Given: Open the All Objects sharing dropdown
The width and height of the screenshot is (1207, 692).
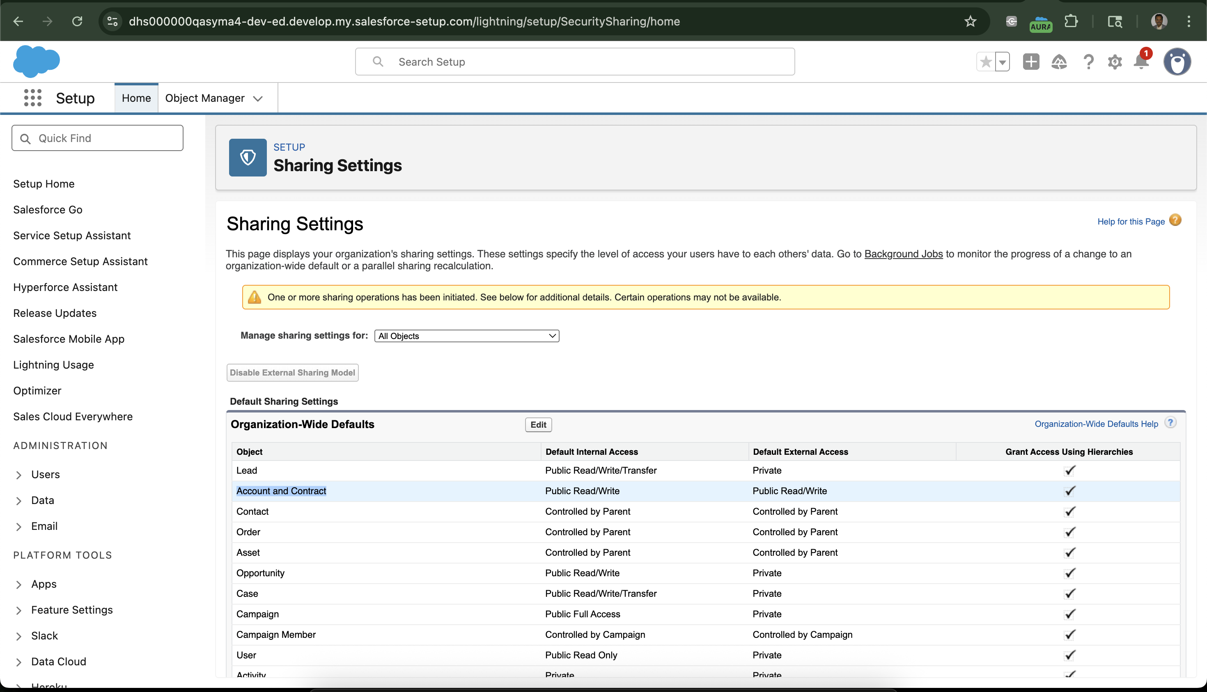Looking at the screenshot, I should coord(466,336).
